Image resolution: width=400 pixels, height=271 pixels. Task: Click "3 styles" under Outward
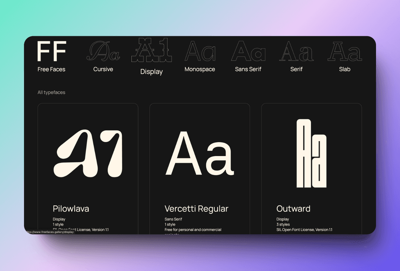282,224
